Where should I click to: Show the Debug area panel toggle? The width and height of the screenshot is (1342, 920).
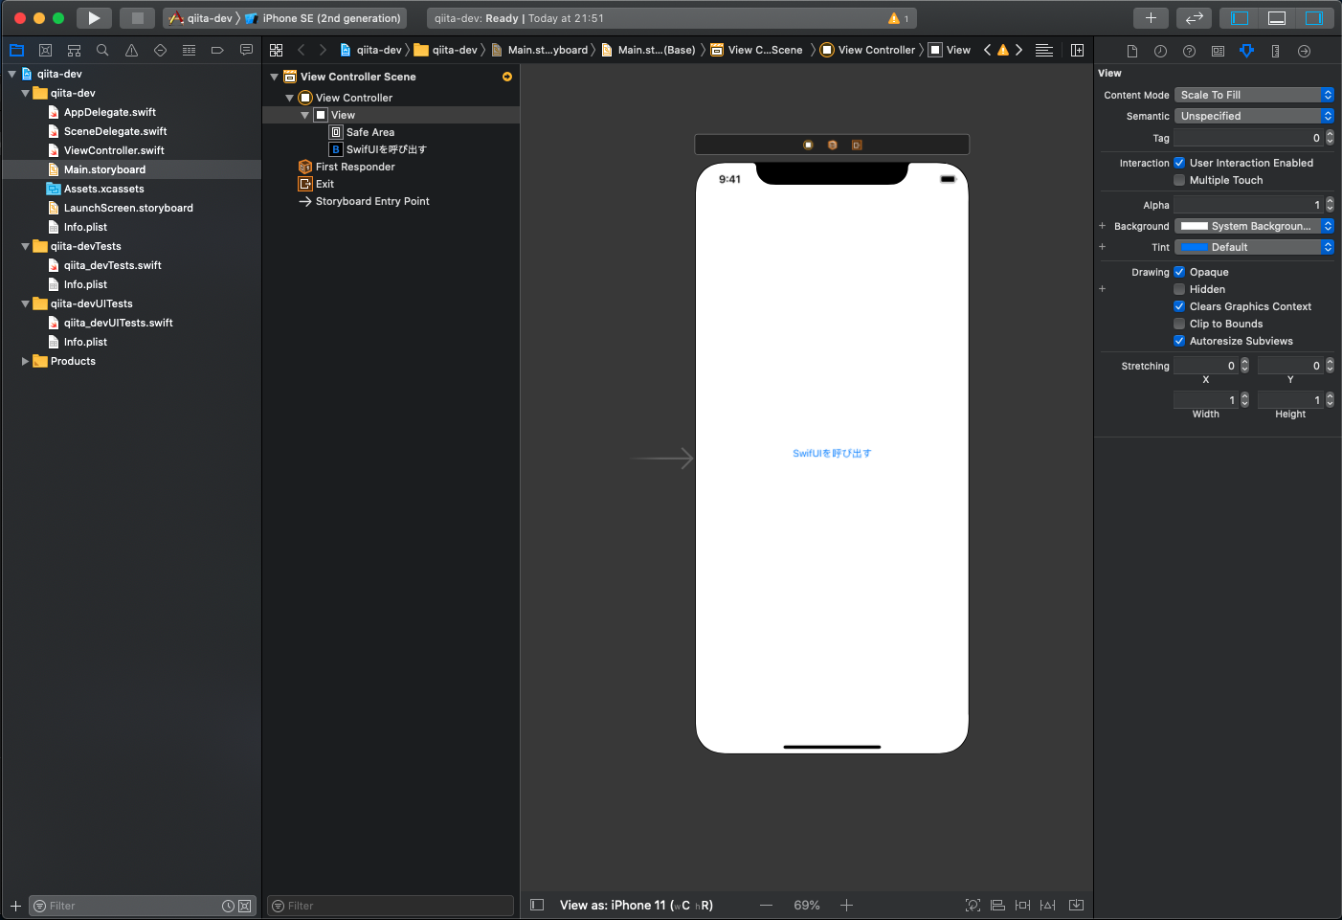[1277, 18]
